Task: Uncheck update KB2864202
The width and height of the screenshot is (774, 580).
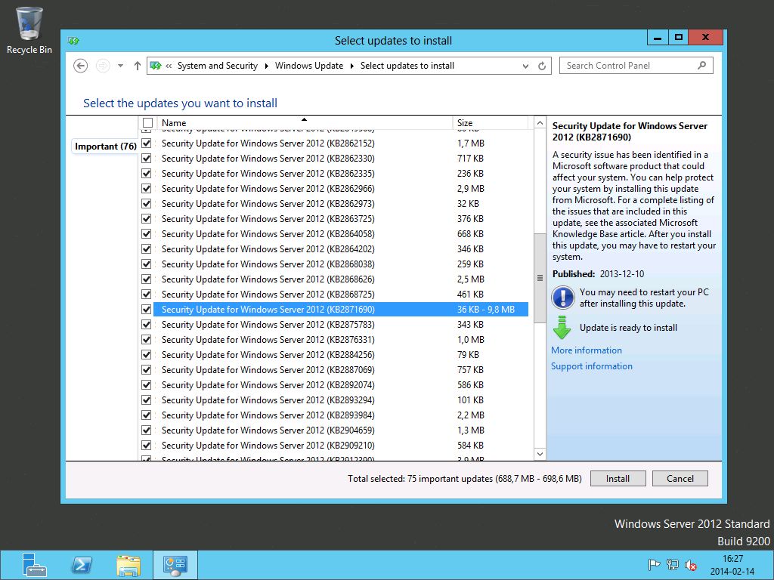Action: click(x=146, y=249)
